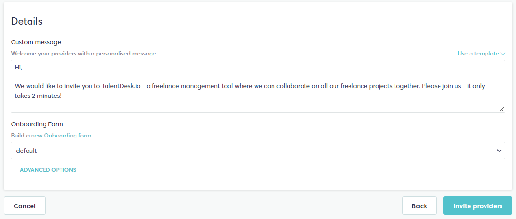Open the Use a template menu
Viewport: 516px width, 219px height.
(x=481, y=54)
